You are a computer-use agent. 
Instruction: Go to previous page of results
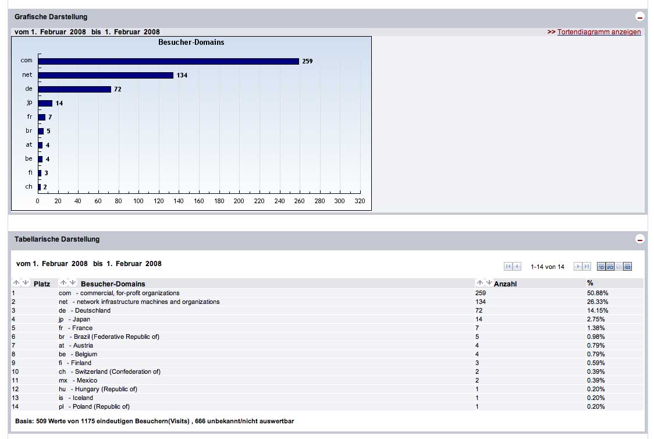coord(517,267)
